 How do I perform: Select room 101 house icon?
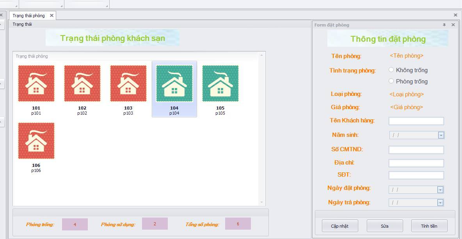coord(36,84)
